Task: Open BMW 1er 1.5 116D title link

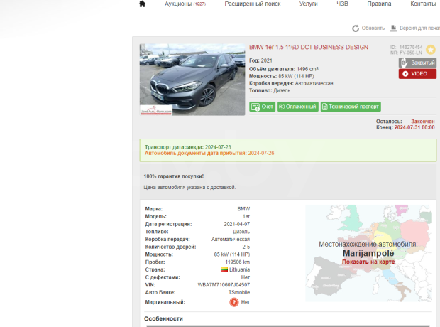Action: [309, 47]
